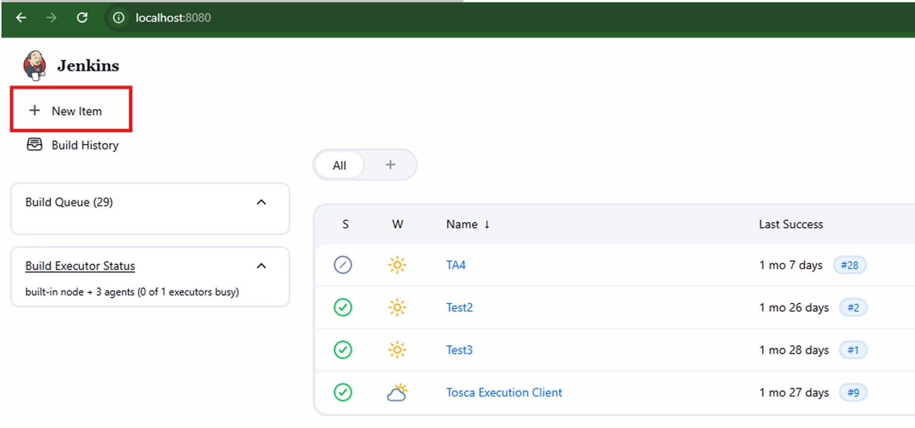Open the Test3 job
The width and height of the screenshot is (915, 428).
[459, 350]
